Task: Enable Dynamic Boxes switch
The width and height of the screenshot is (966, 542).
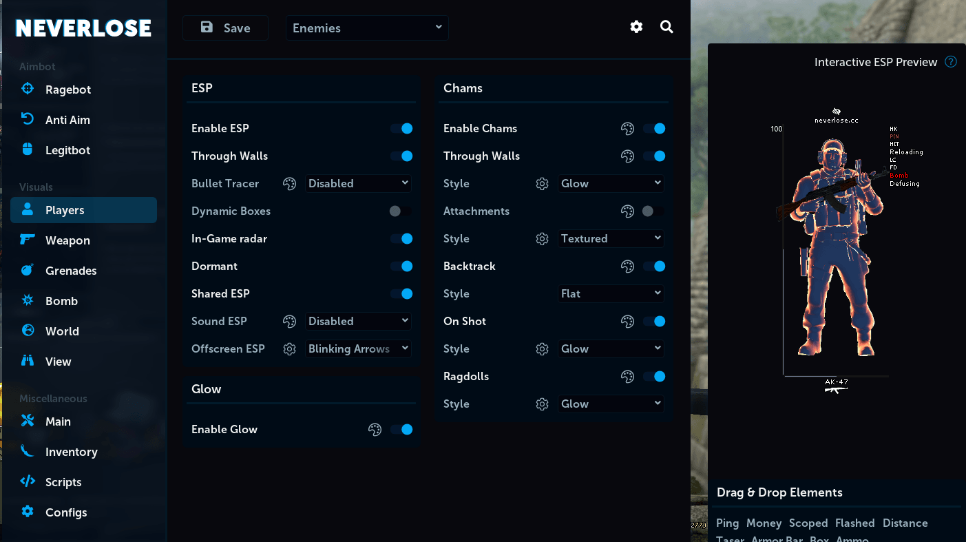Action: click(x=401, y=211)
